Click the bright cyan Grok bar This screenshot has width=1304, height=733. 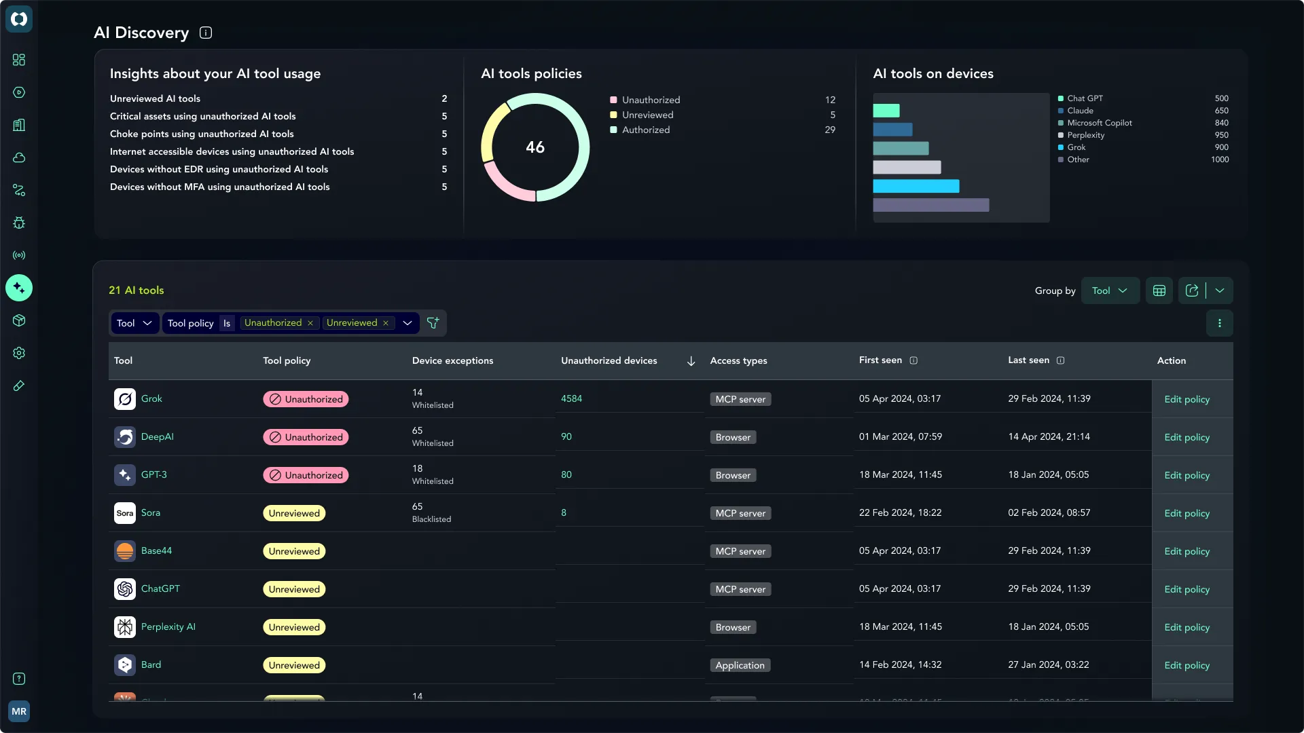coord(916,186)
